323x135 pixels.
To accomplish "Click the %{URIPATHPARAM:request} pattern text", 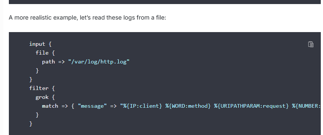I will click(251, 106).
